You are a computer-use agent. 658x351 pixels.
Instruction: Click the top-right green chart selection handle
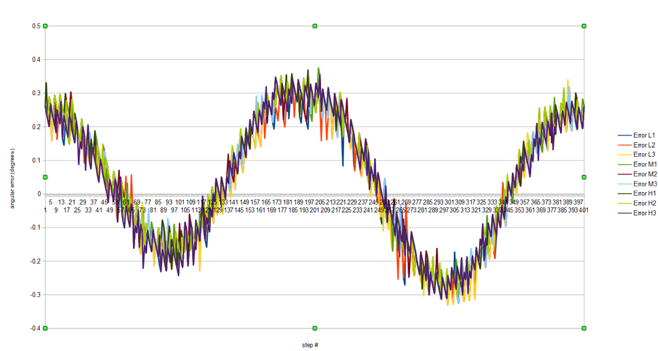(584, 26)
